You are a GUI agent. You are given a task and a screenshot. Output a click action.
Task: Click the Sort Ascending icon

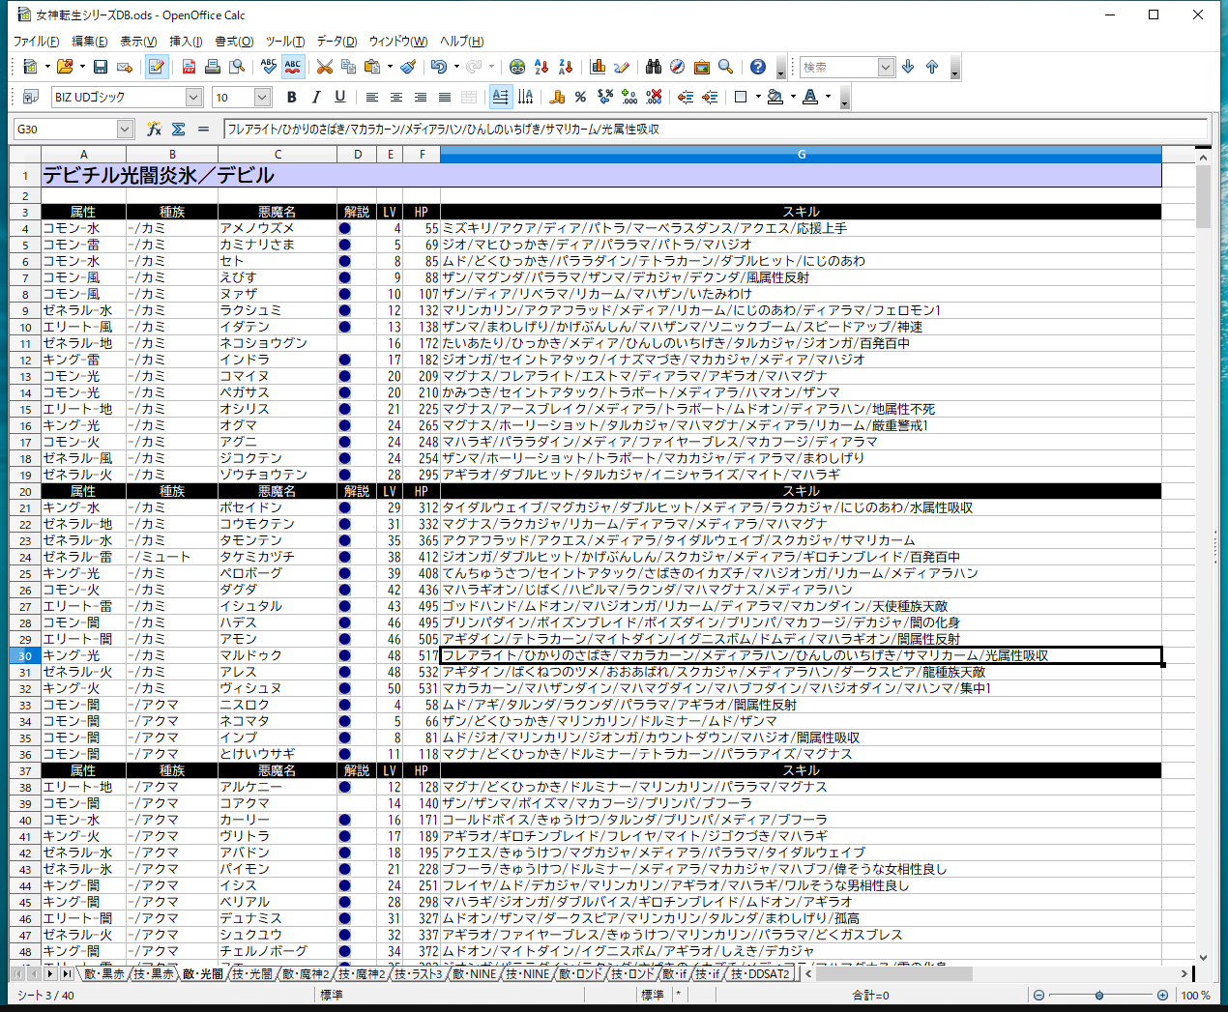tap(541, 67)
